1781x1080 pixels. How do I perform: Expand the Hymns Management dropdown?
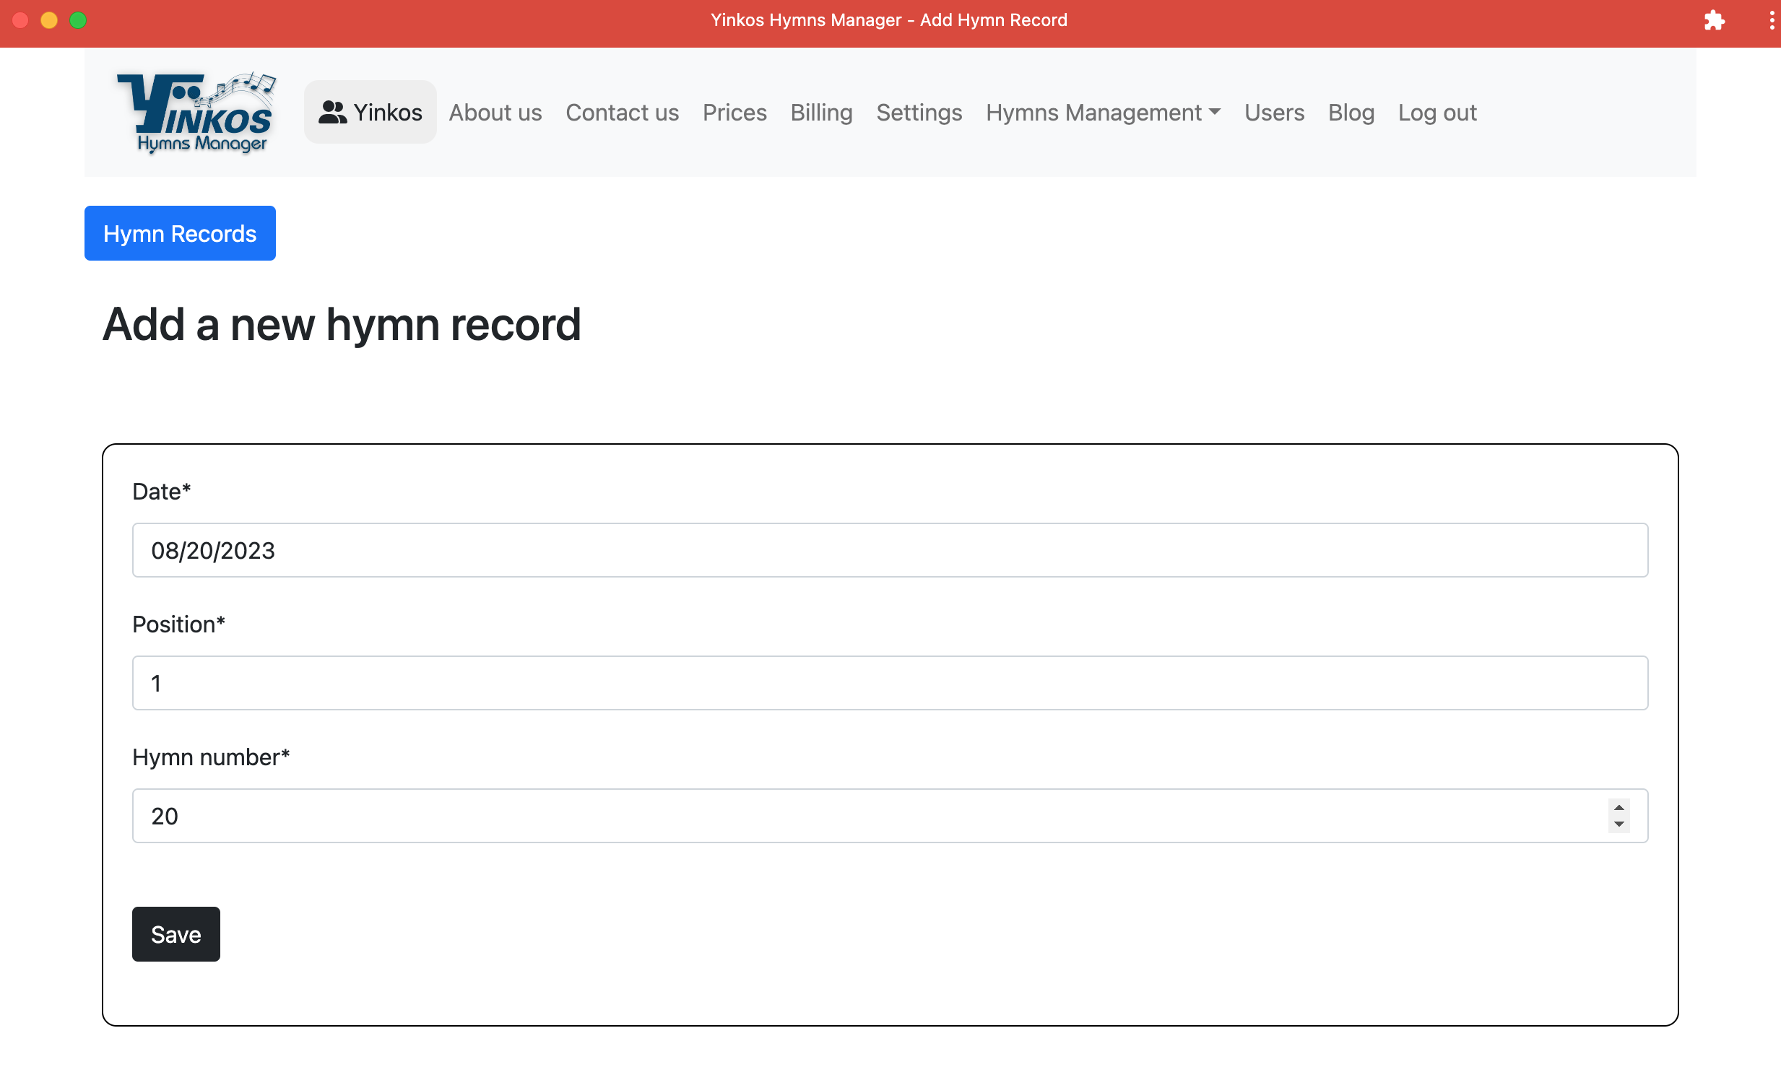click(x=1102, y=112)
